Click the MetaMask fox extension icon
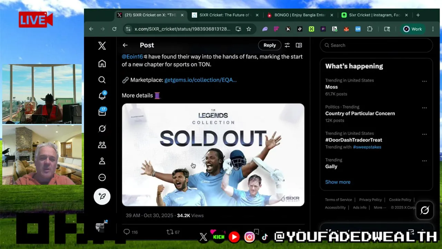Image resolution: width=442 pixels, height=249 pixels. [x=346, y=29]
